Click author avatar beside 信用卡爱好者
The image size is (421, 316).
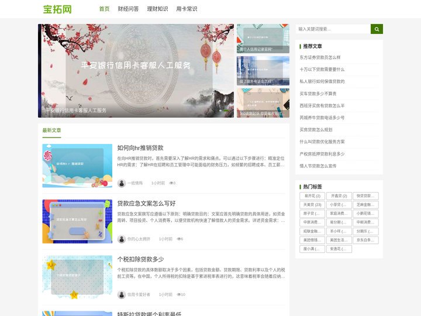tap(122, 294)
